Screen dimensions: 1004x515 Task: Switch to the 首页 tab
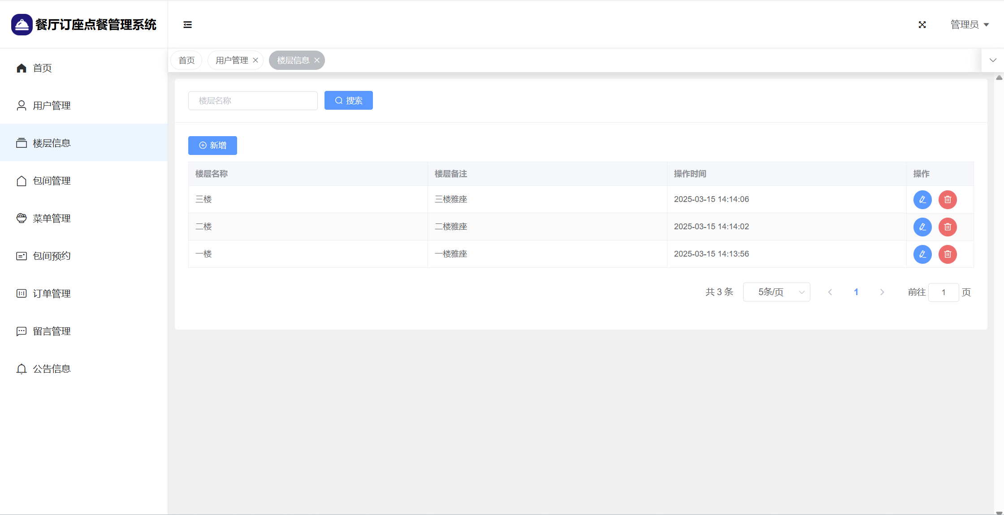186,60
